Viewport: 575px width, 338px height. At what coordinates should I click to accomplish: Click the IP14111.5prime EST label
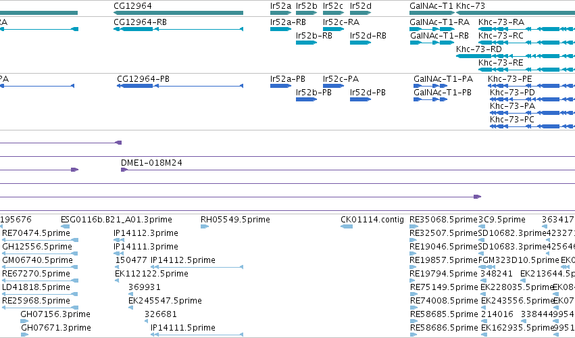point(183,328)
